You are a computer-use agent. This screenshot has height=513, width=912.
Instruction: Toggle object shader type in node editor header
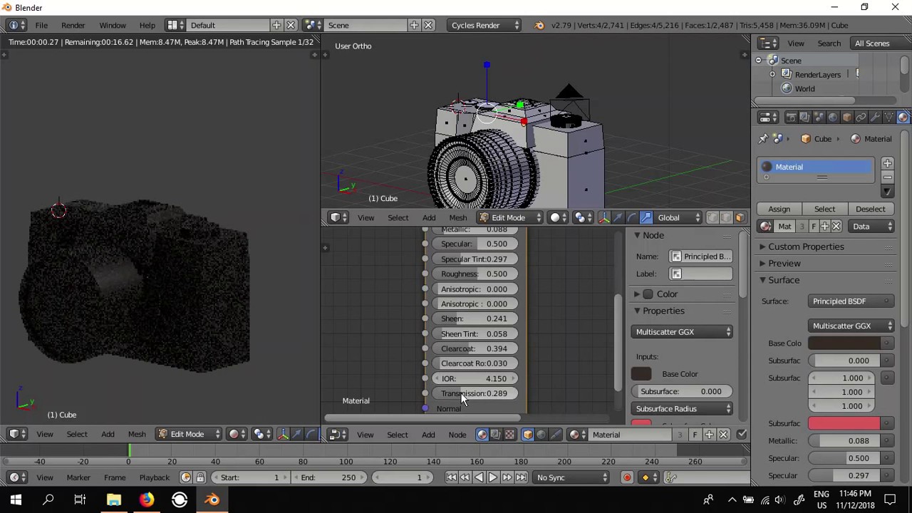pos(528,435)
